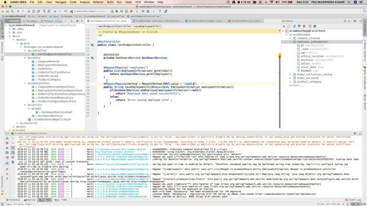Open the Analyze menu
The width and height of the screenshot is (367, 206).
click(x=85, y=2)
